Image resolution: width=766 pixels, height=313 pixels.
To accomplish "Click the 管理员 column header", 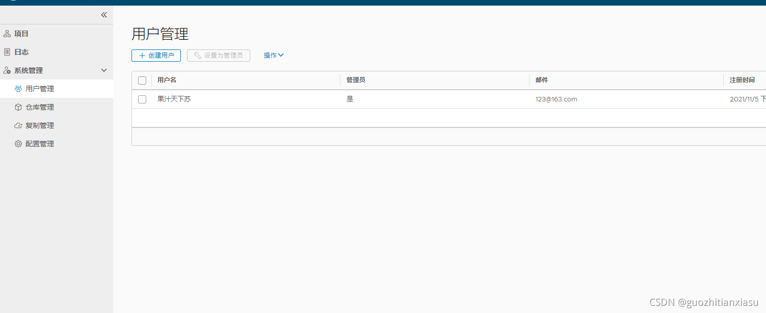I will [x=356, y=80].
